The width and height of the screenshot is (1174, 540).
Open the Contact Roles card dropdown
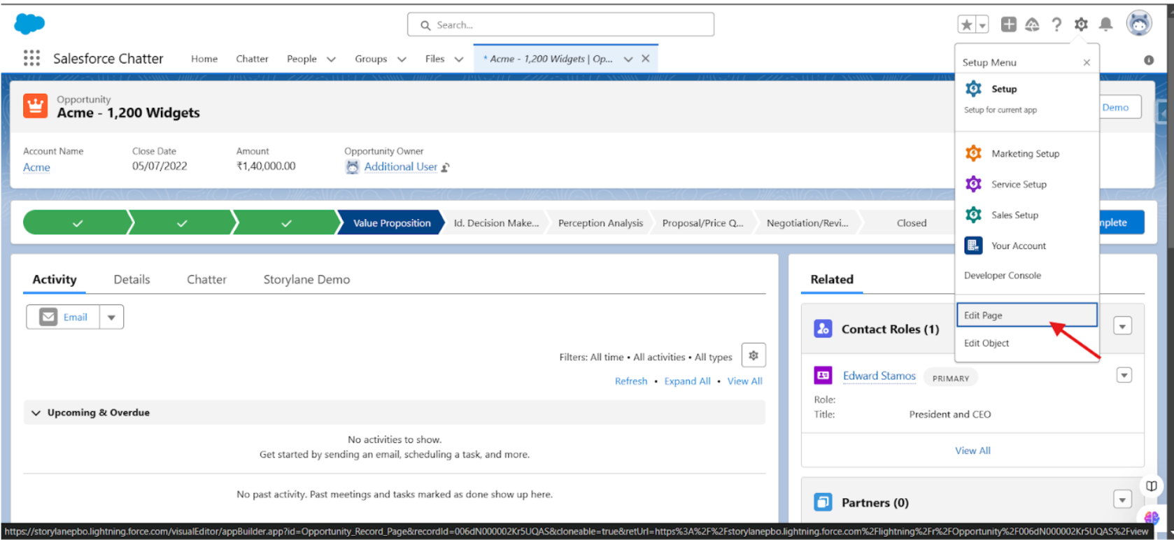pos(1122,326)
